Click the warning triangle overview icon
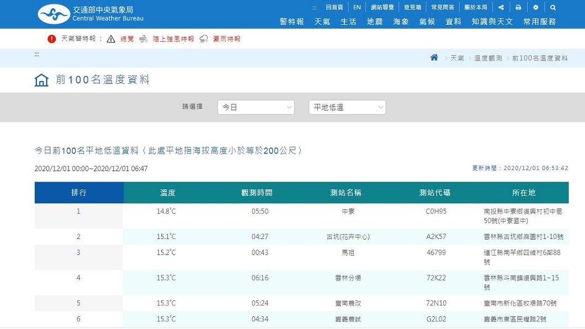The image size is (585, 329). 111,39
